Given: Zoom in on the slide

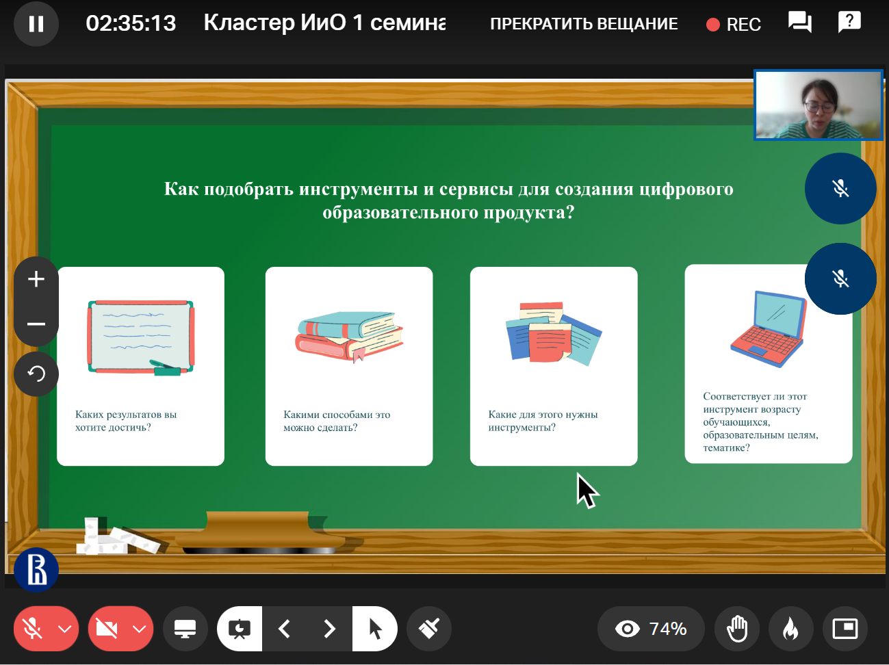Looking at the screenshot, I should click(x=36, y=279).
